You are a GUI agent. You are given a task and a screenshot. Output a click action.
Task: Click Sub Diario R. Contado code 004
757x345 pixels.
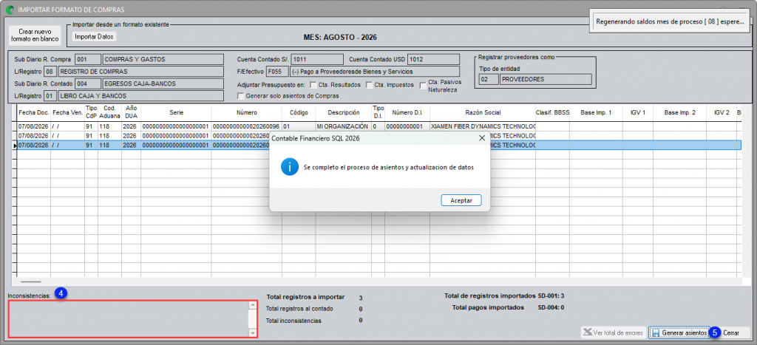[88, 84]
